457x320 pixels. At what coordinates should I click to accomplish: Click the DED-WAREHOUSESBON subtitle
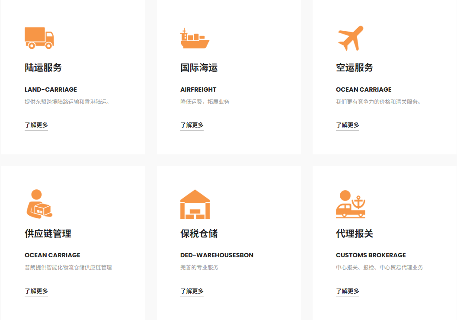[217, 255]
